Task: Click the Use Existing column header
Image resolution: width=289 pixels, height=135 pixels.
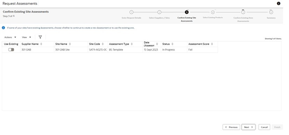Action: pos(11,44)
